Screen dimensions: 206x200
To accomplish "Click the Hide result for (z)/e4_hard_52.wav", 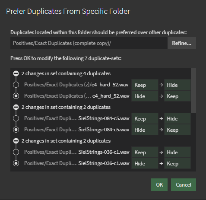I will pos(177,85).
